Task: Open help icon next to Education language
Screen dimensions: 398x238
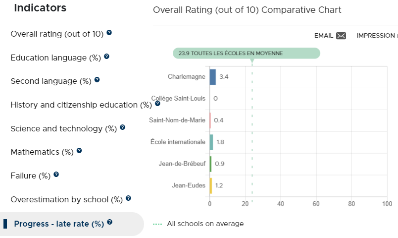Action: click(106, 56)
